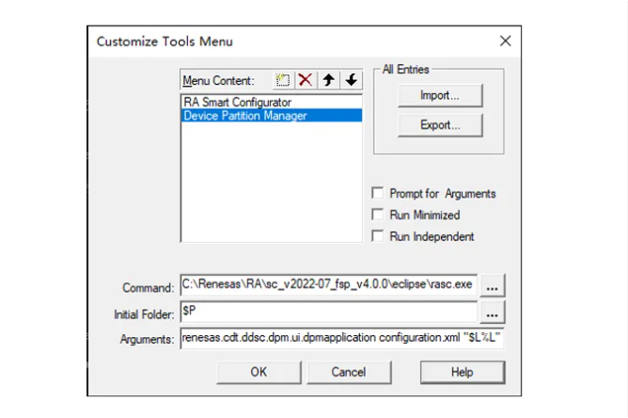Image resolution: width=628 pixels, height=418 pixels.
Task: Move selected entry up
Action: 328,80
